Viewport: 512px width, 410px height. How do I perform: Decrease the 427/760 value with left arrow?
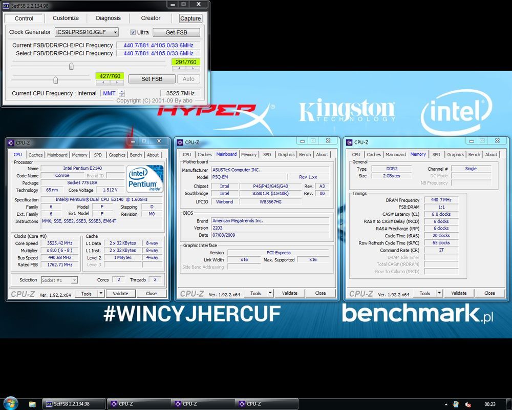[103, 83]
